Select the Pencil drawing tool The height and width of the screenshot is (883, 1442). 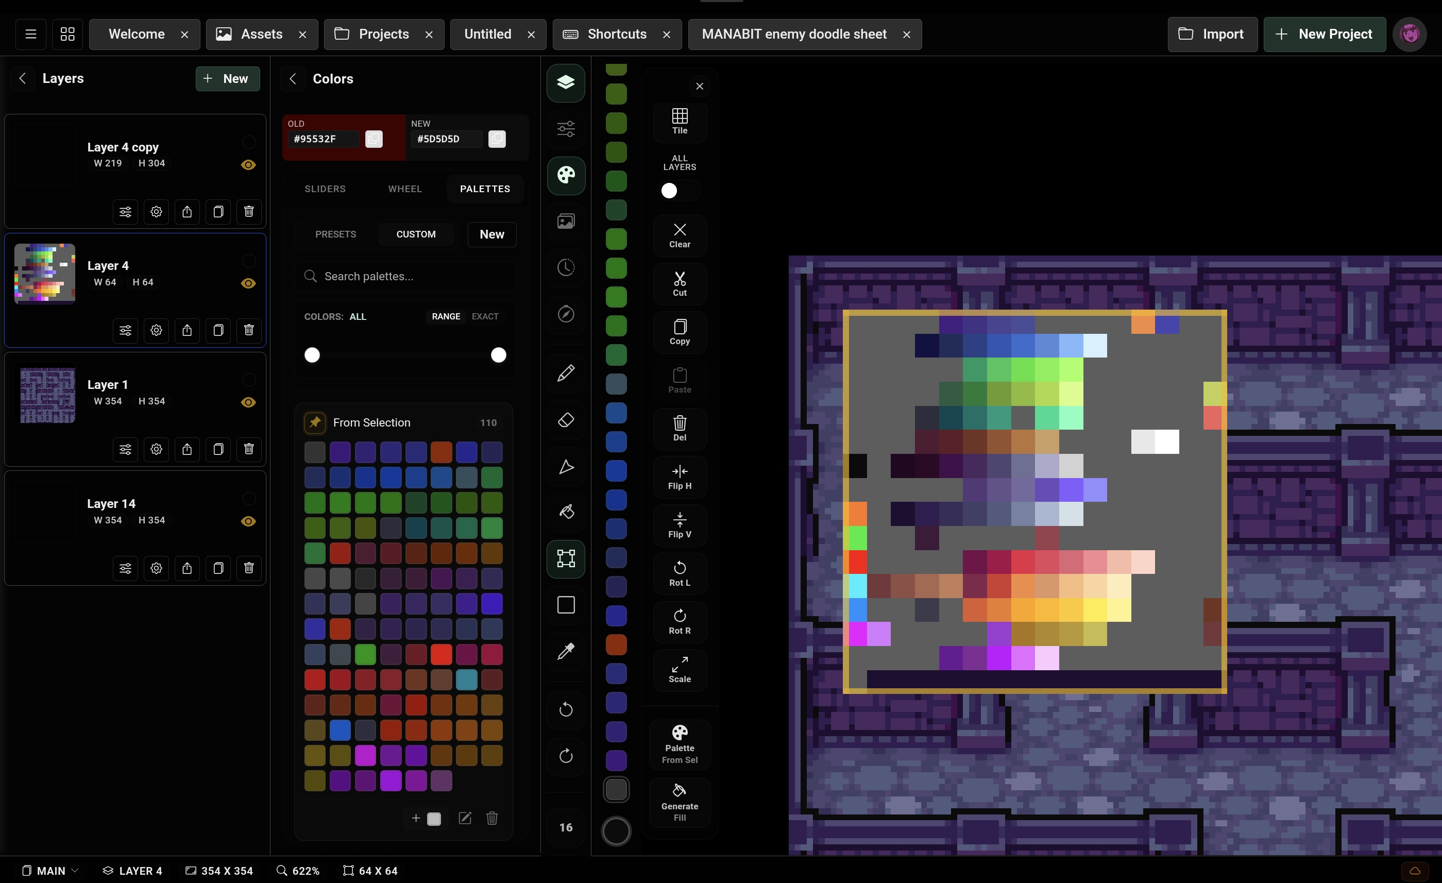click(x=565, y=373)
